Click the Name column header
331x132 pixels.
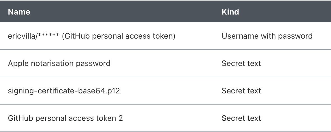(19, 12)
